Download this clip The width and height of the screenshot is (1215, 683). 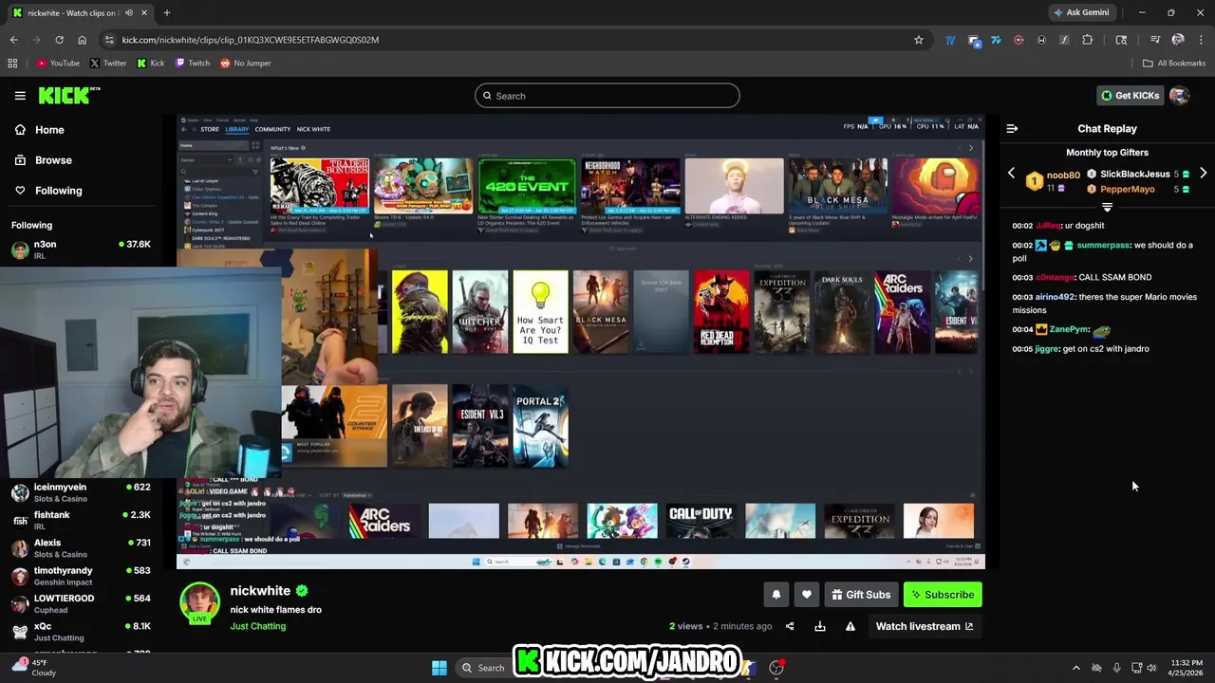pyautogui.click(x=820, y=626)
